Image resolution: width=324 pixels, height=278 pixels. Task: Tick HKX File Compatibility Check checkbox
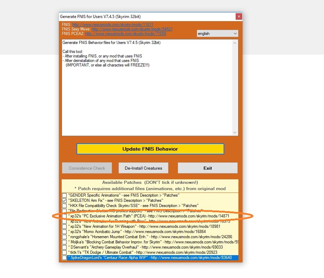pyautogui.click(x=64, y=206)
